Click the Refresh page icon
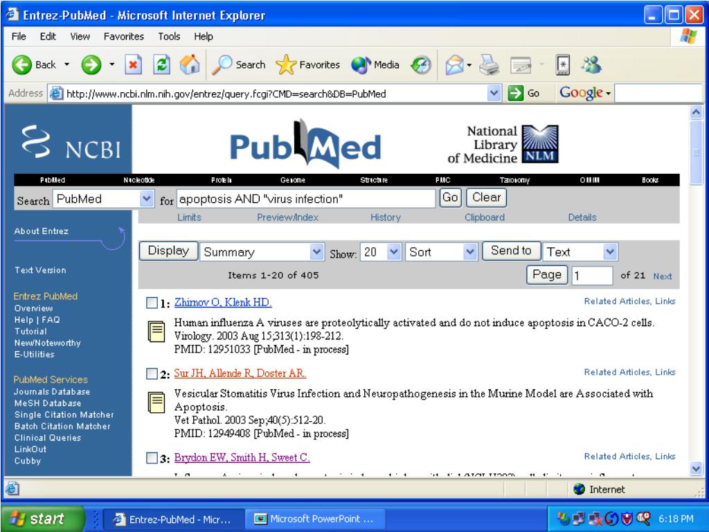Image resolution: width=709 pixels, height=532 pixels. pos(161,65)
